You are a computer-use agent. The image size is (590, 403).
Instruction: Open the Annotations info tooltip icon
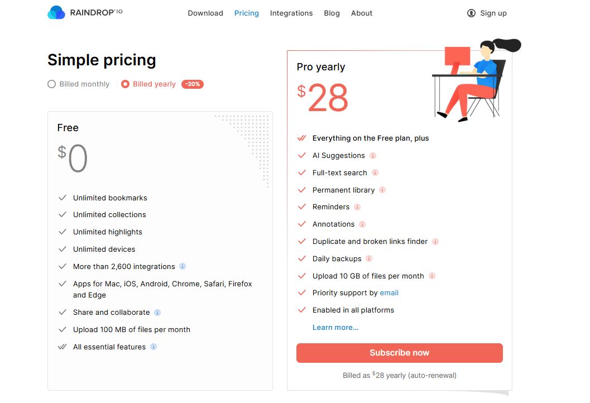(x=363, y=224)
